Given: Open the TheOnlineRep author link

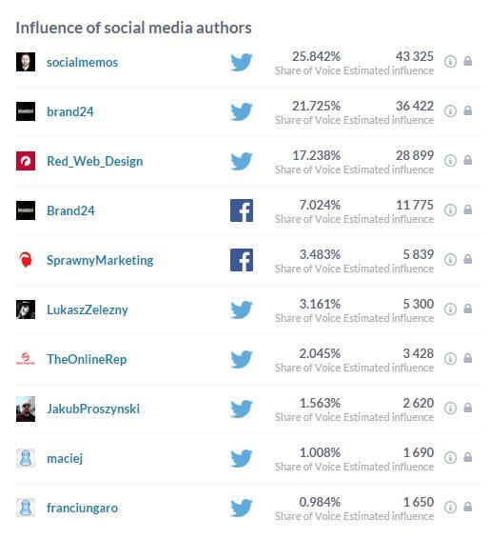Looking at the screenshot, I should tap(87, 359).
